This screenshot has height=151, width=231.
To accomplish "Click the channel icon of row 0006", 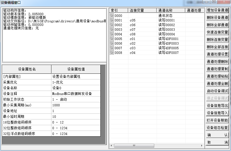I will click(112, 44).
